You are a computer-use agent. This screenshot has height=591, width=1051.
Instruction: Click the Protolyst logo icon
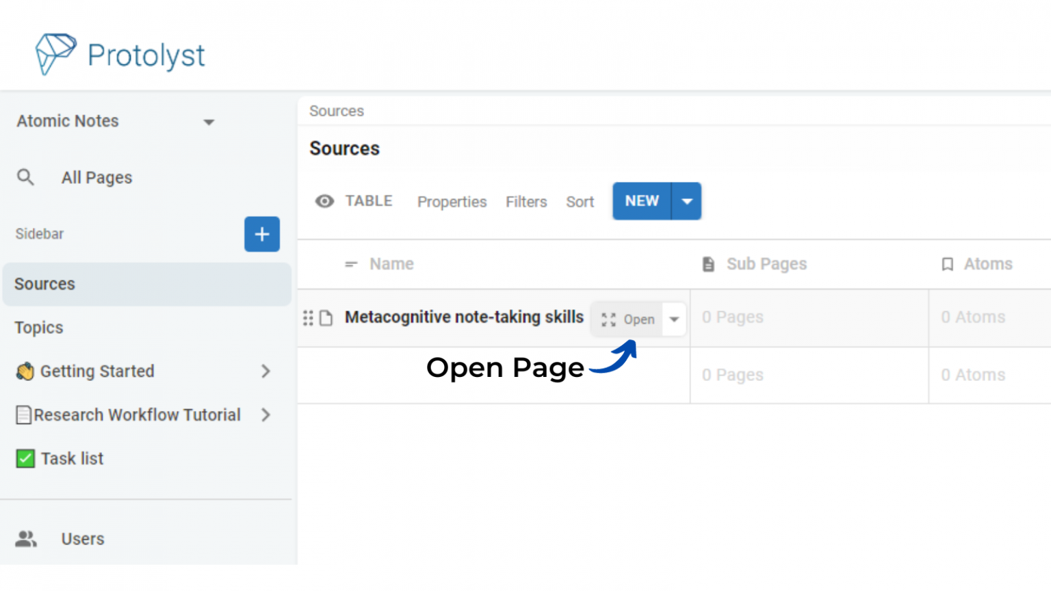click(x=55, y=53)
